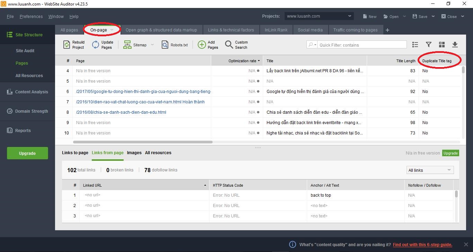Open the Help menu
The image size is (473, 252).
click(x=74, y=16)
